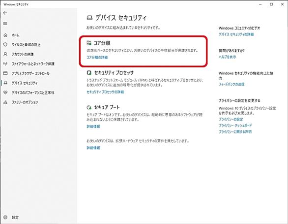The width and height of the screenshot is (288, 224).
Task: Open アプリとブラウザー コントロール section
Action: pos(30,73)
